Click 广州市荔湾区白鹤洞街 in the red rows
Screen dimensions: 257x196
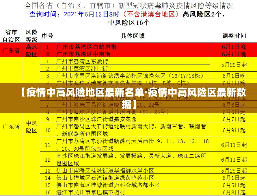click(x=86, y=47)
